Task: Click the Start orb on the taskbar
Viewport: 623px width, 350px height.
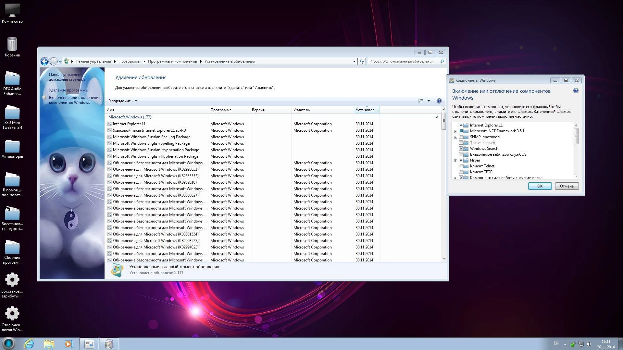Action: [8, 344]
